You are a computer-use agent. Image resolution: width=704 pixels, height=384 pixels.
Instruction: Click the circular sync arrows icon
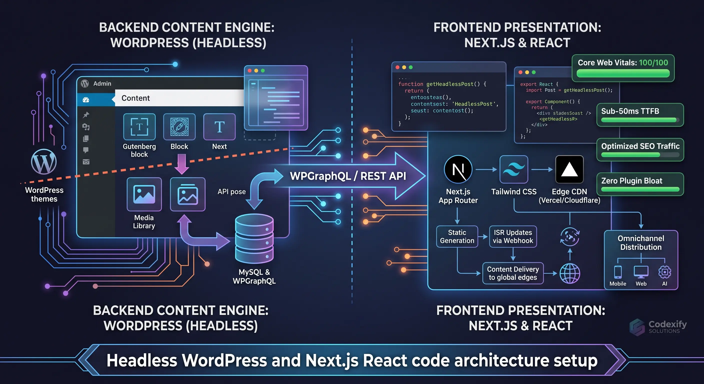tap(570, 237)
